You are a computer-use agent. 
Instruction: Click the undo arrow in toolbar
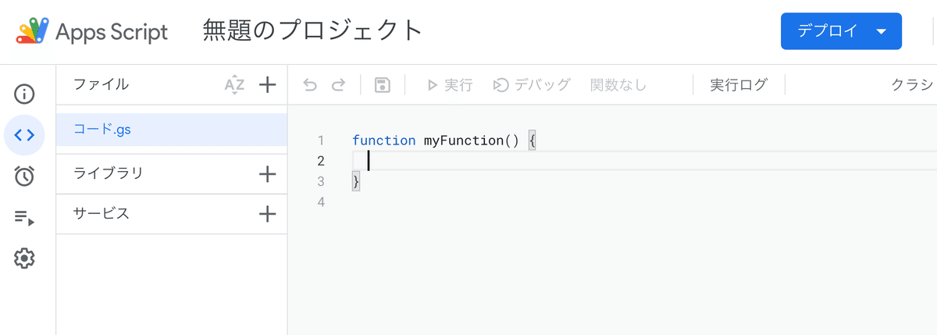310,84
